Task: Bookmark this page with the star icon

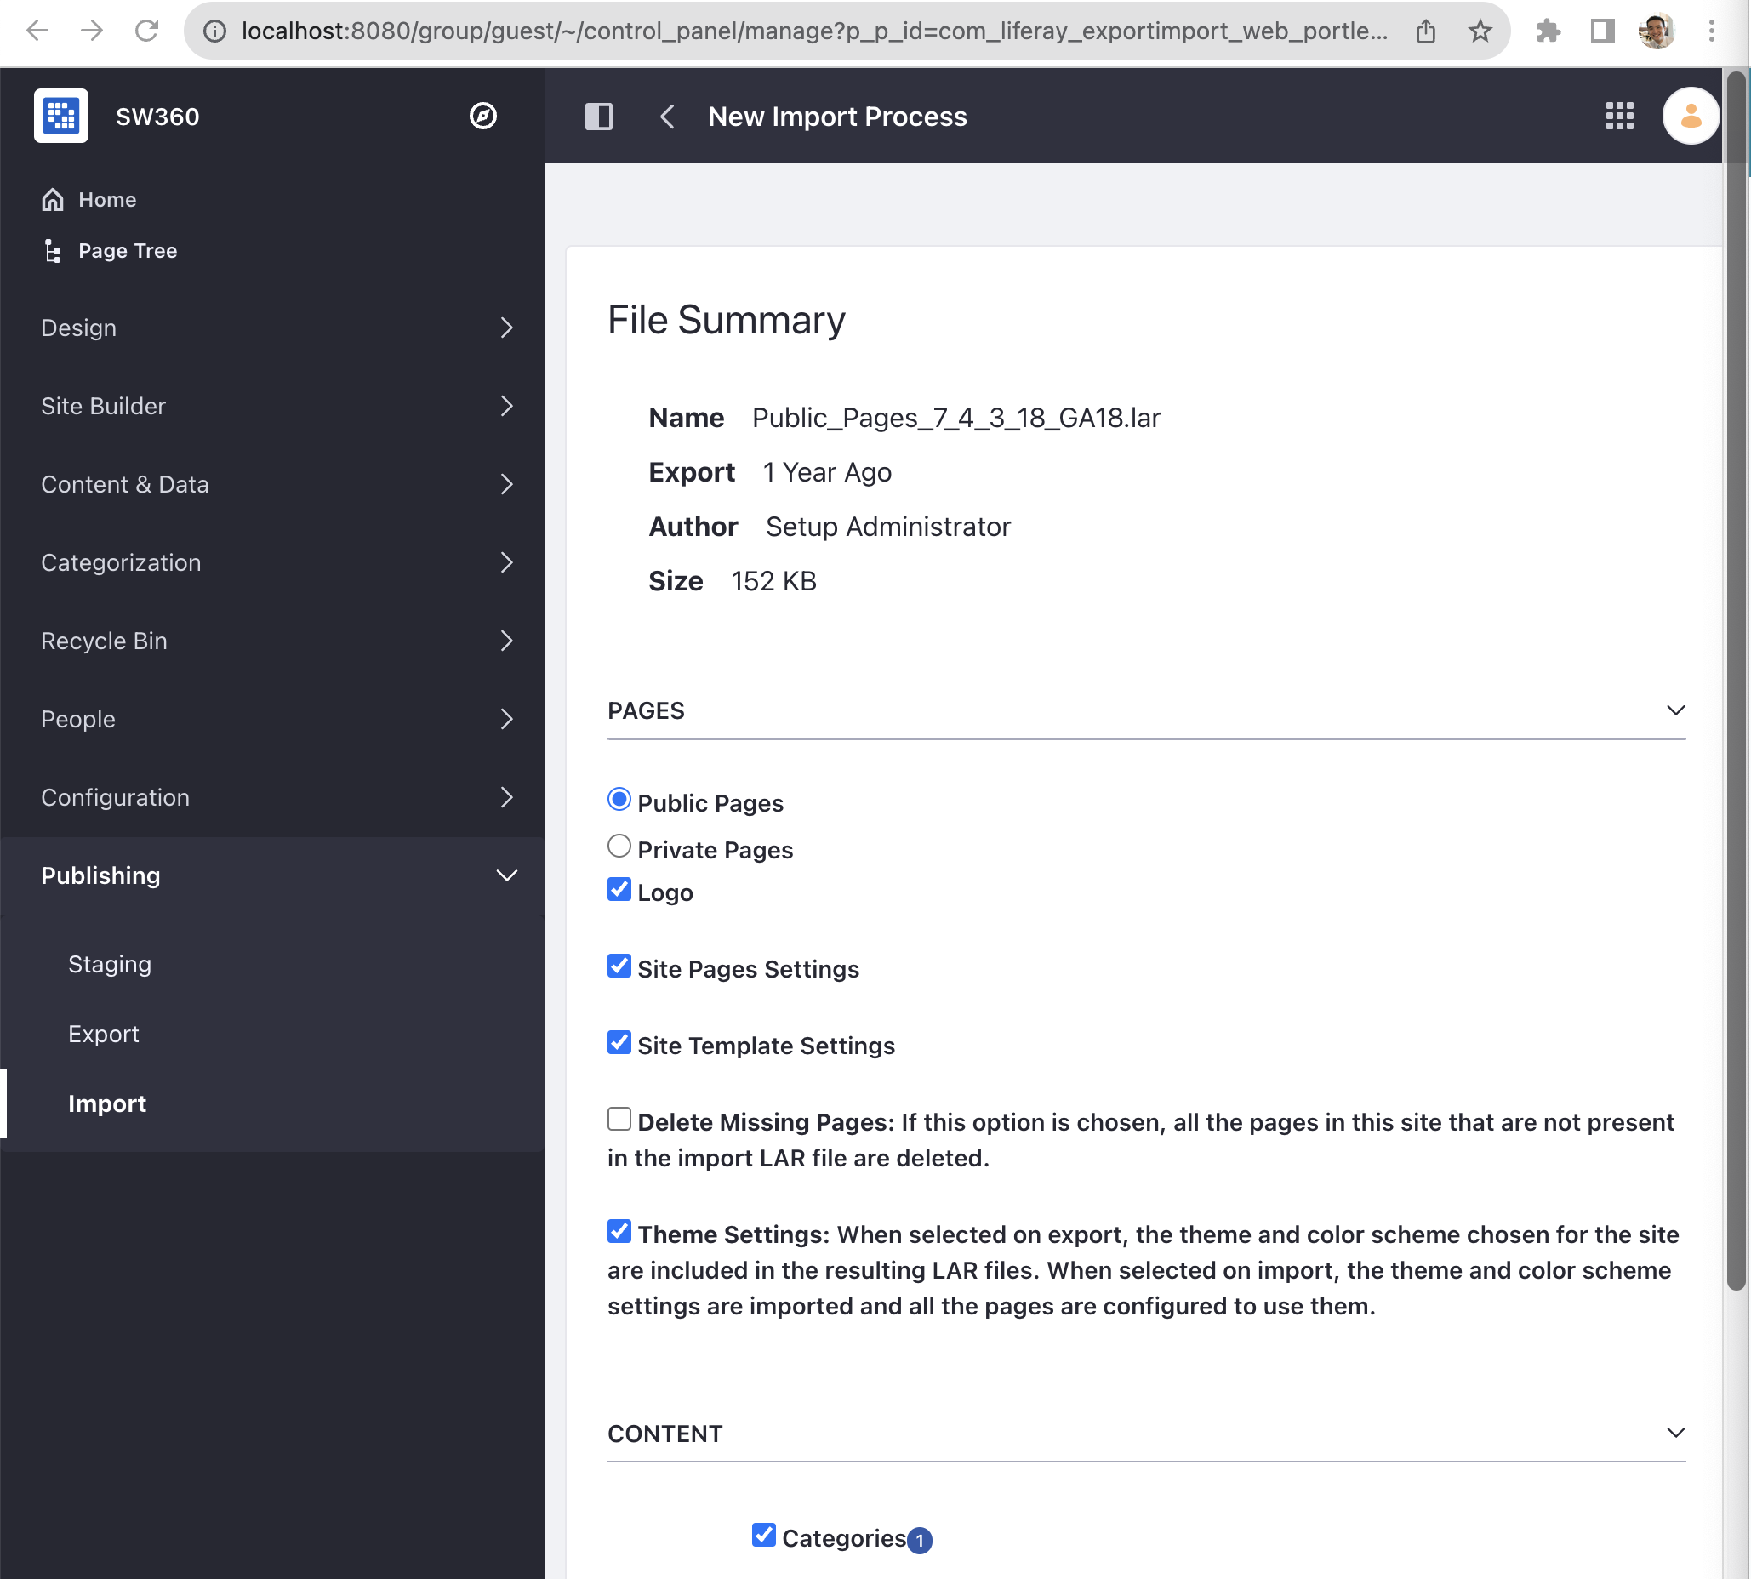Action: coord(1480,32)
